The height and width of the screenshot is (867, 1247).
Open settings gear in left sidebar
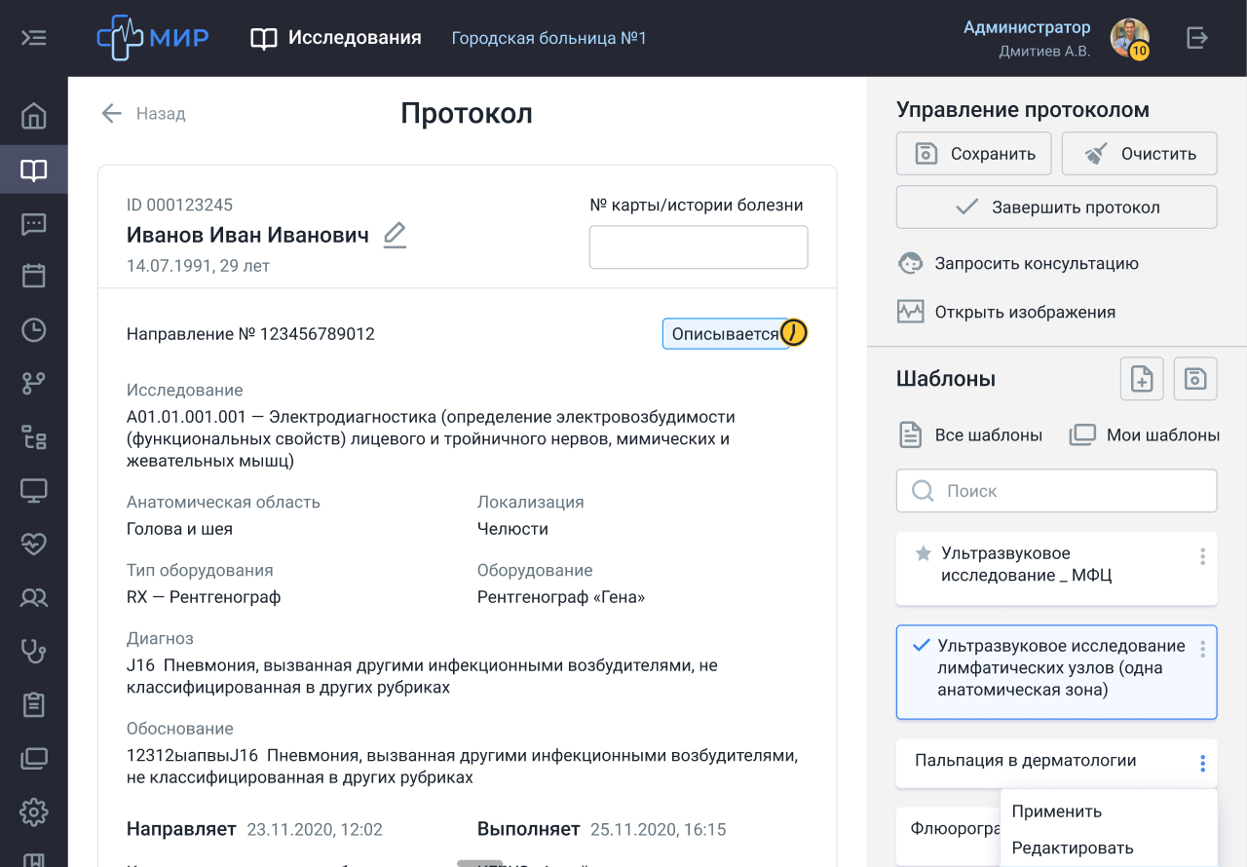pos(34,810)
